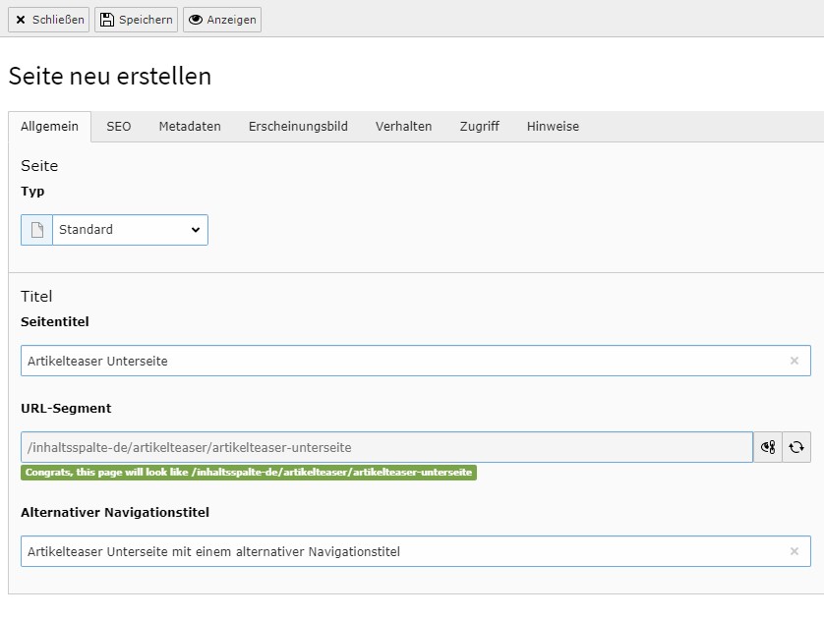Click the Anzeigen view button

click(x=222, y=20)
